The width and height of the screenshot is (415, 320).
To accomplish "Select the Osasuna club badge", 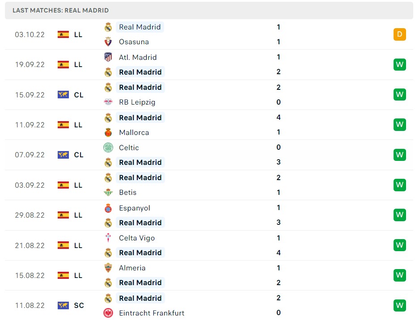I will [108, 42].
